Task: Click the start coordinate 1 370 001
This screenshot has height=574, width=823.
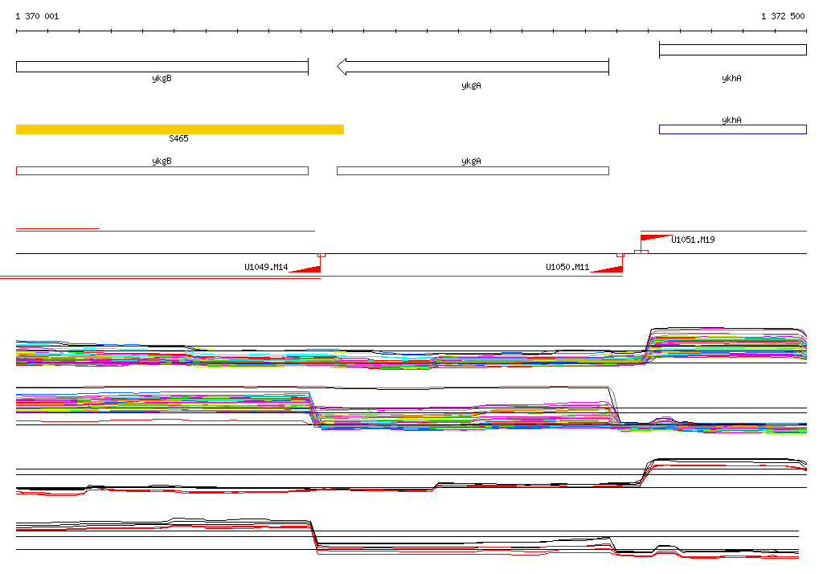Action: click(x=37, y=16)
